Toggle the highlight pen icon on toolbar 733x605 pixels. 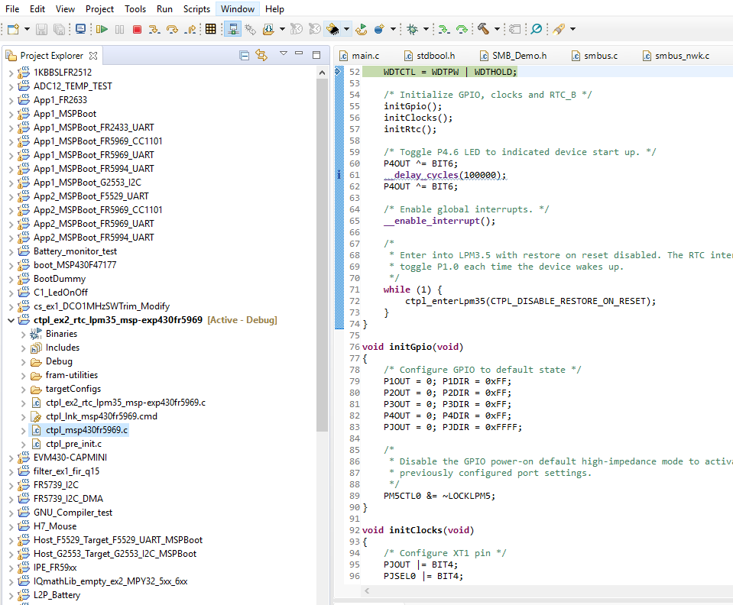coord(557,28)
